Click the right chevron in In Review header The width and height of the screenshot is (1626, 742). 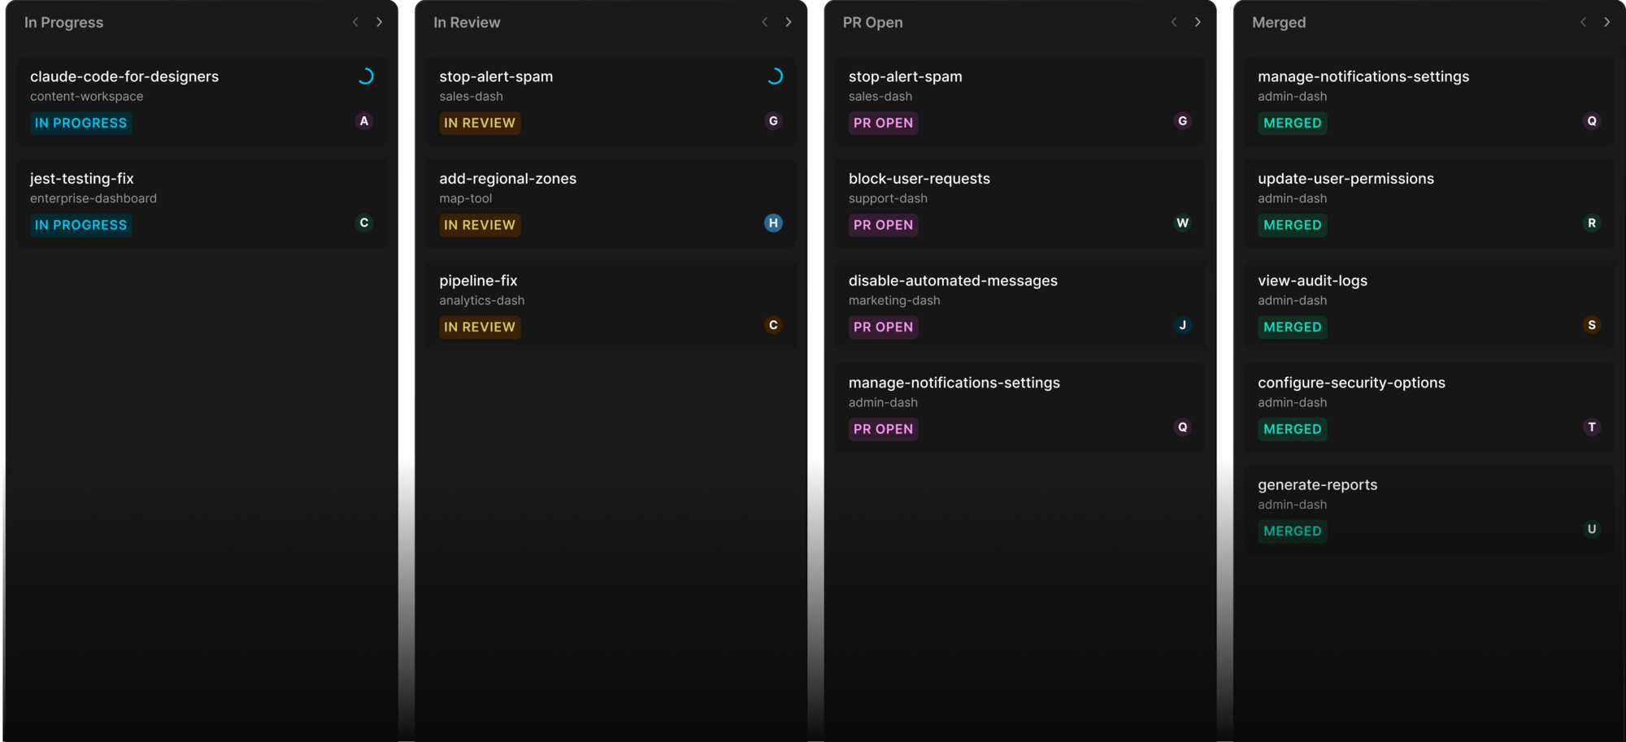coord(789,22)
